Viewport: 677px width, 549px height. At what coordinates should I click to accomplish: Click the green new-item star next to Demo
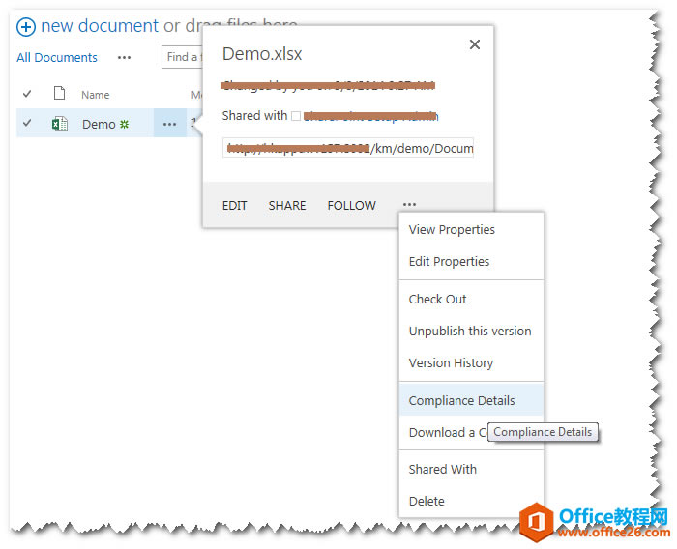(x=125, y=124)
